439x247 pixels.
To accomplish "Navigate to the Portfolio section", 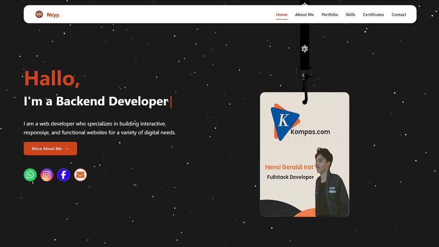I will 330,15.
